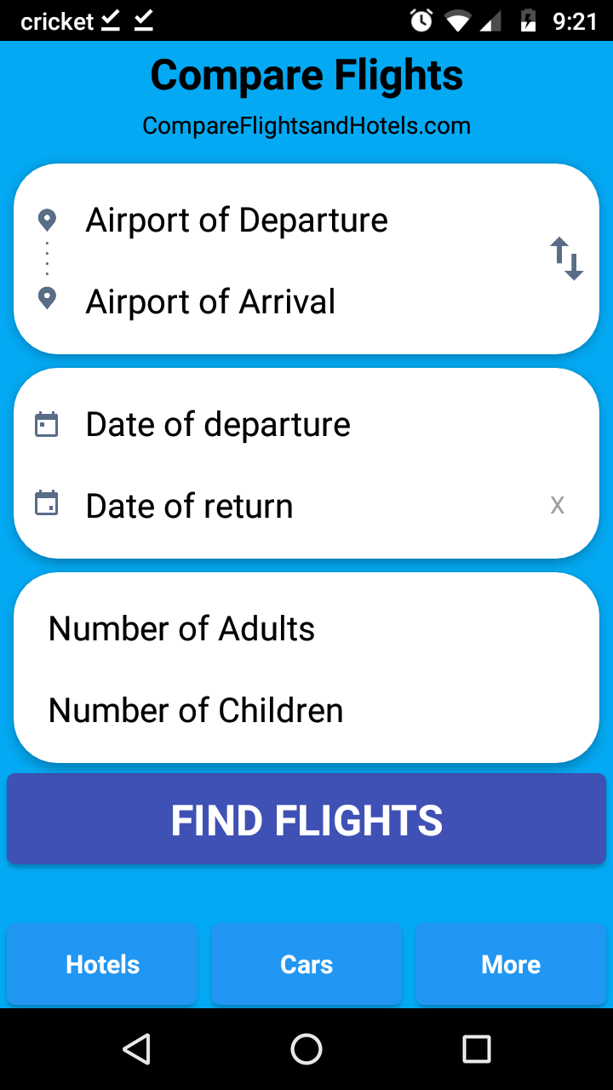Select the Airport of Arrival field
Screen dimensions: 613x1090
210,302
